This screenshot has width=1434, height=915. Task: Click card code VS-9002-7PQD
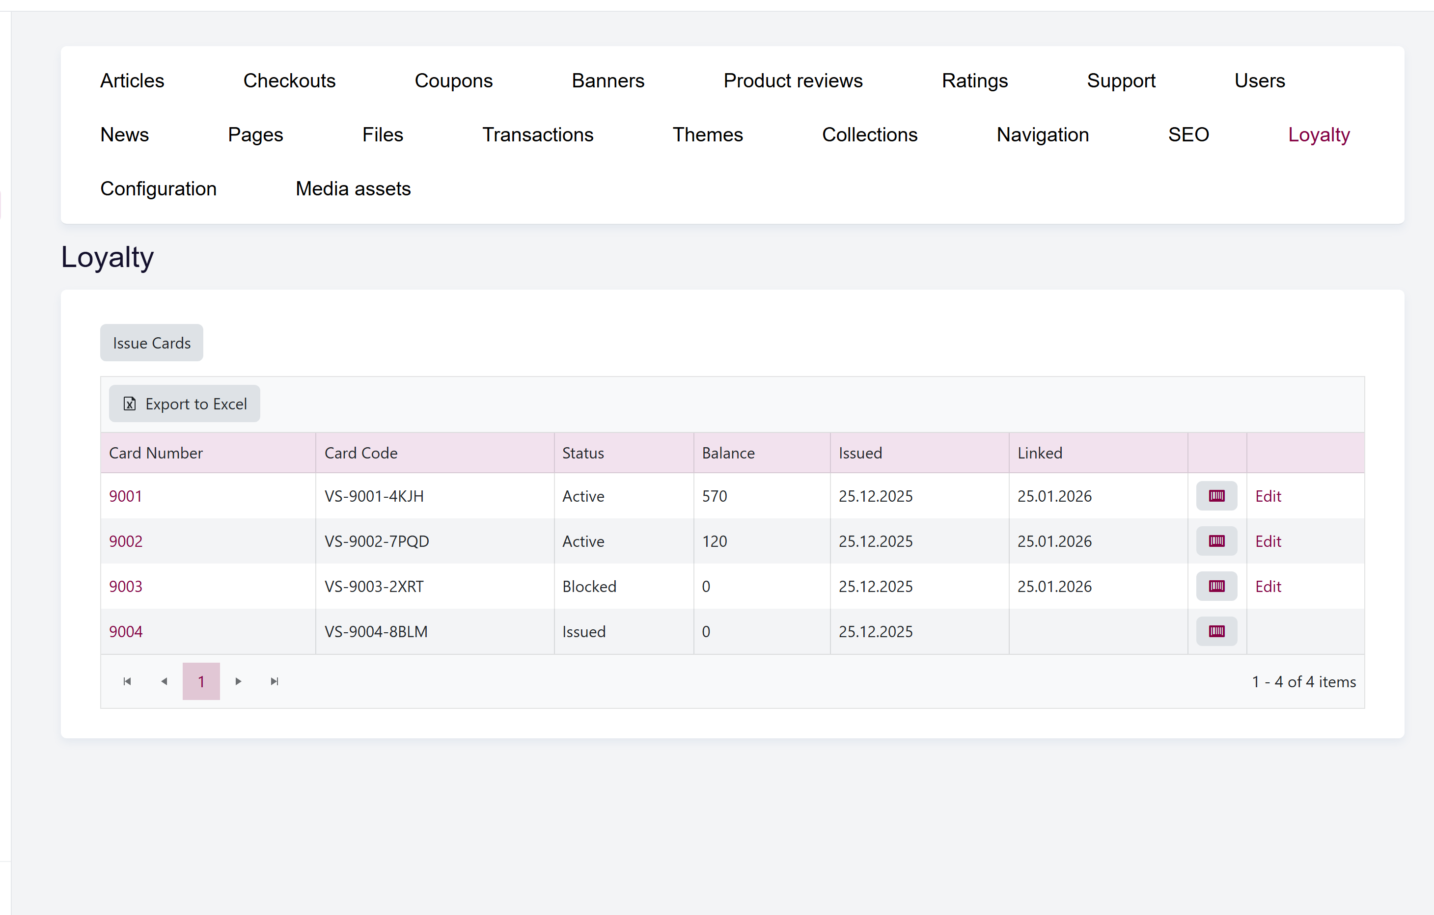376,541
